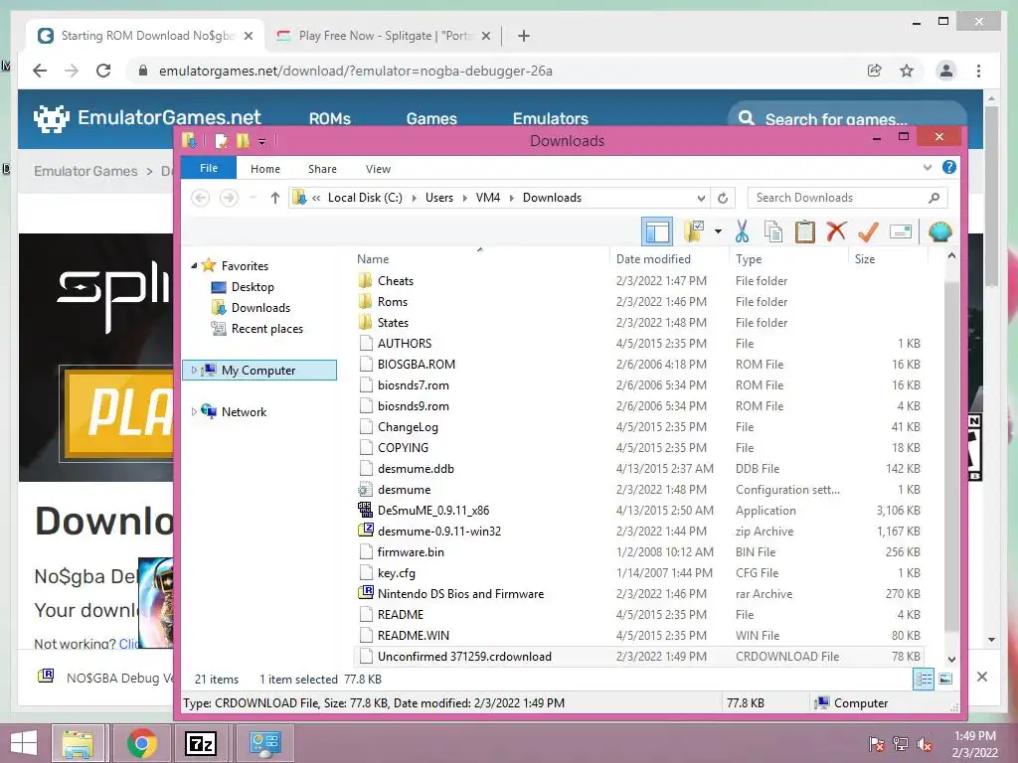
Task: Click Users in the address breadcrumb
Action: click(x=438, y=198)
